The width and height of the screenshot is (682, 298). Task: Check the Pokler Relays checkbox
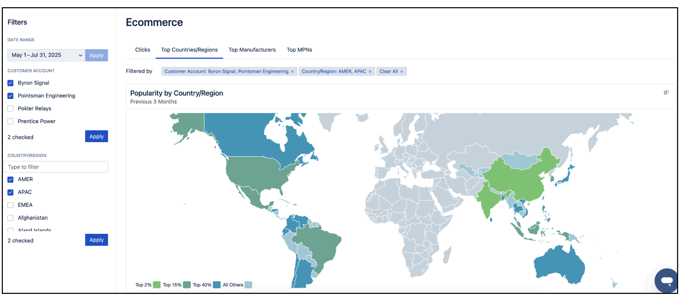tap(10, 108)
